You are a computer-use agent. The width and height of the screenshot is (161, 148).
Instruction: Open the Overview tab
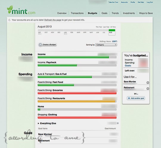pos(62,13)
